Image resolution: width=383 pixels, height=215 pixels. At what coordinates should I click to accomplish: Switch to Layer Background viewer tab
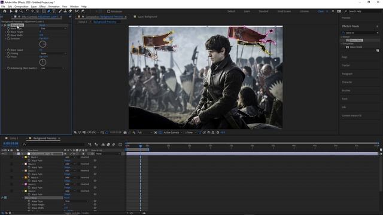pos(148,17)
